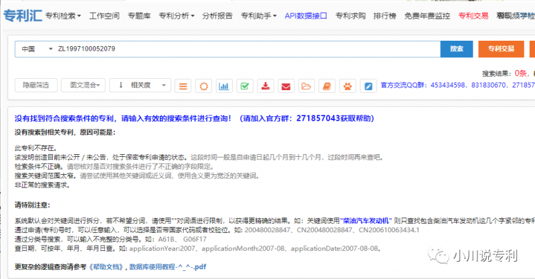Open the 专题库 menu item

pos(139,16)
